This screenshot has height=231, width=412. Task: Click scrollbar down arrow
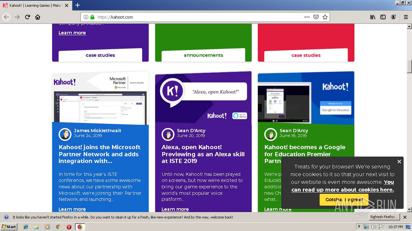(409, 210)
